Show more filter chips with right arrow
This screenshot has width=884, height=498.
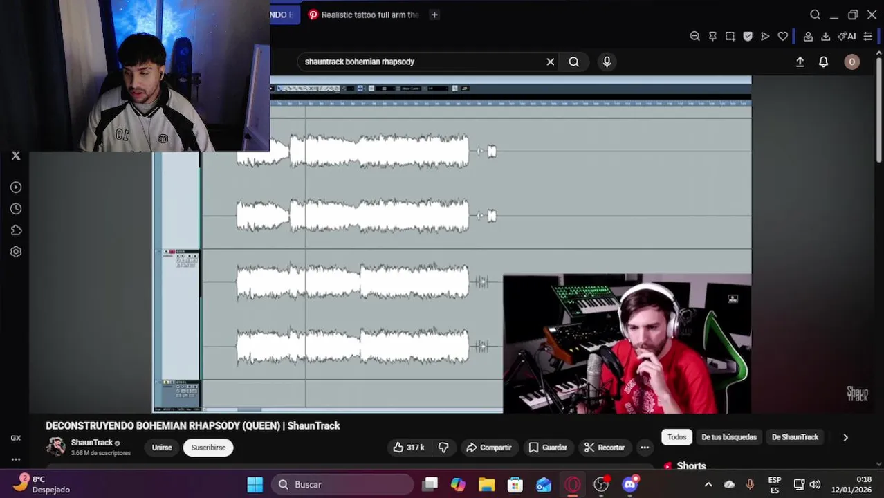click(845, 437)
